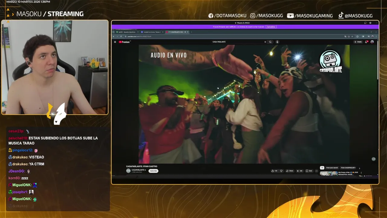
Task: Go back in the browser
Action: [x=114, y=36]
